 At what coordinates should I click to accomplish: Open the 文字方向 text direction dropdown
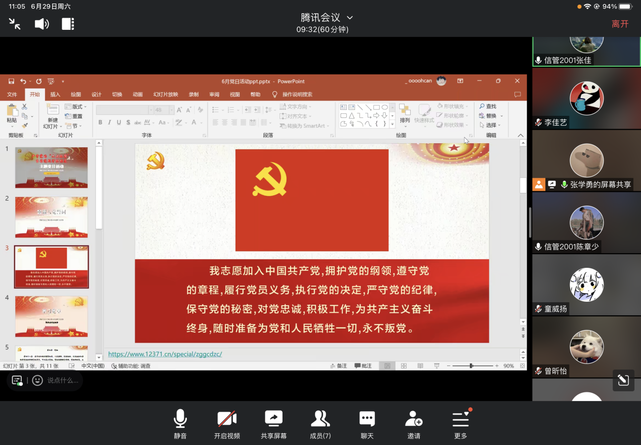pyautogui.click(x=296, y=107)
